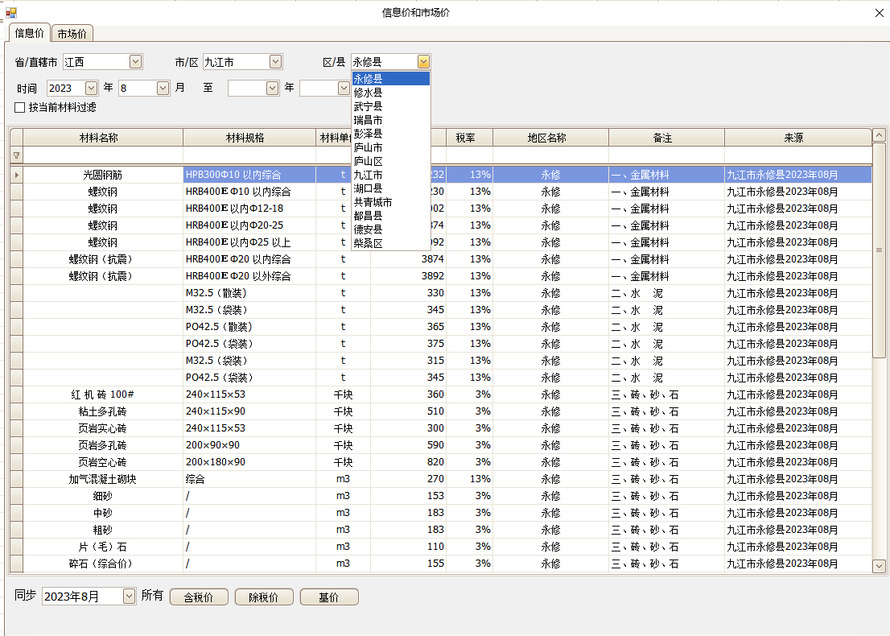Image resolution: width=890 pixels, height=636 pixels.
Task: Pick 九江市 in the county dropdown list
Action: [390, 175]
